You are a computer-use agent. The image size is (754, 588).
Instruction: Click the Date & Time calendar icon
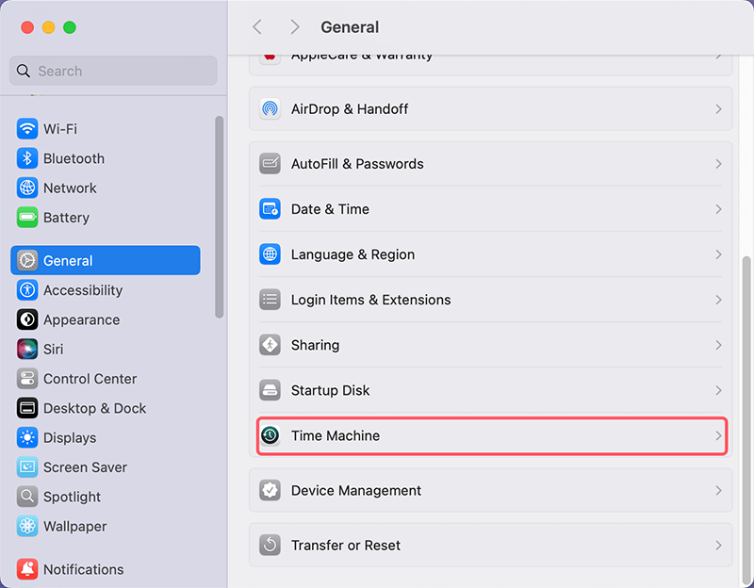[270, 209]
